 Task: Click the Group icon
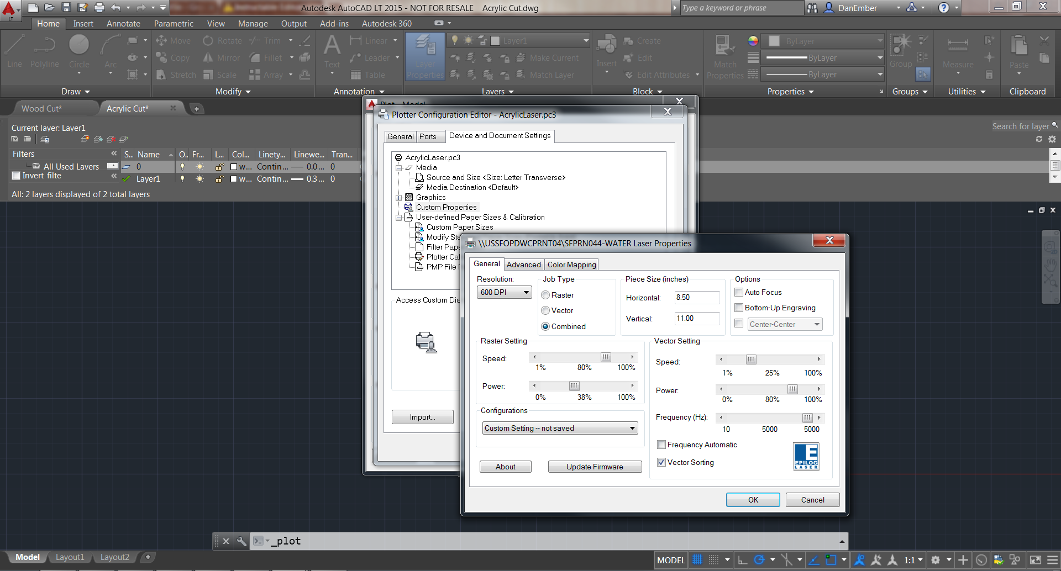click(901, 51)
